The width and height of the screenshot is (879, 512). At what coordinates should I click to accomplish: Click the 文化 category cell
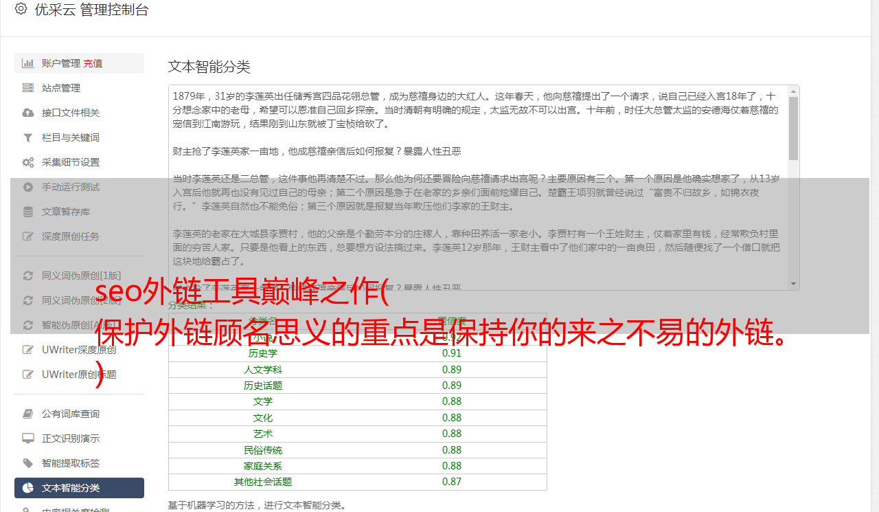263,418
